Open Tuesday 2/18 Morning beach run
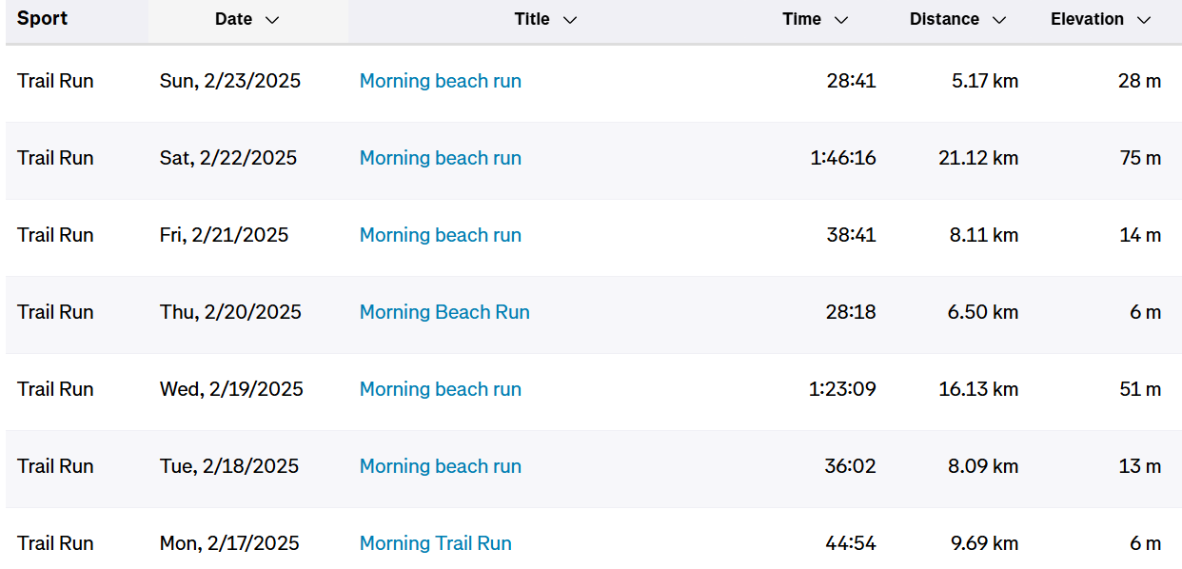1182x569 pixels. (x=441, y=466)
